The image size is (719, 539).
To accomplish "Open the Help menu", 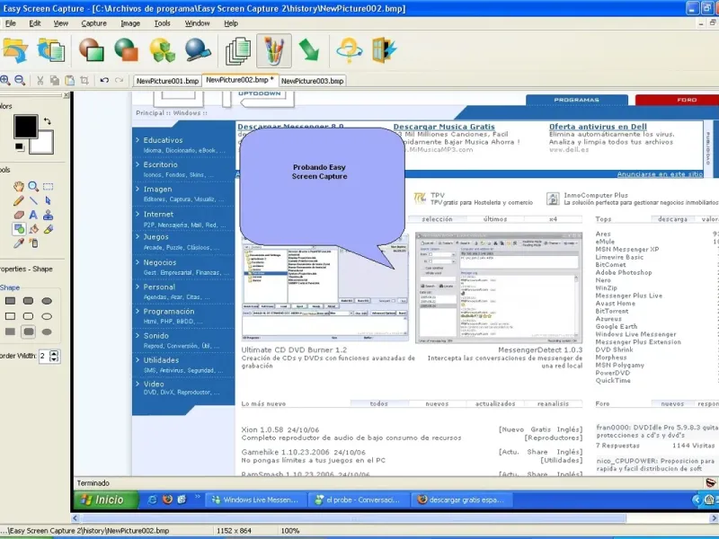I will click(x=231, y=23).
